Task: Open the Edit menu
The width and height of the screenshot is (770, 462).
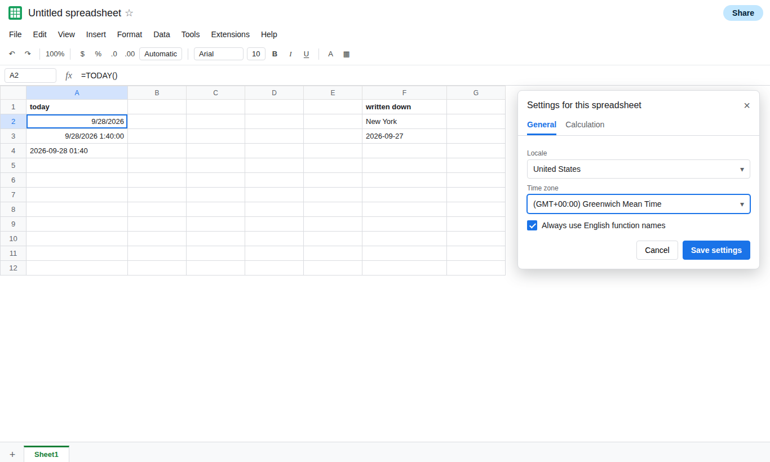Action: pyautogui.click(x=40, y=34)
